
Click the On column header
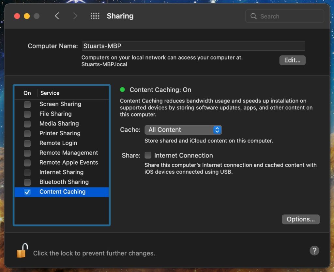click(x=27, y=93)
